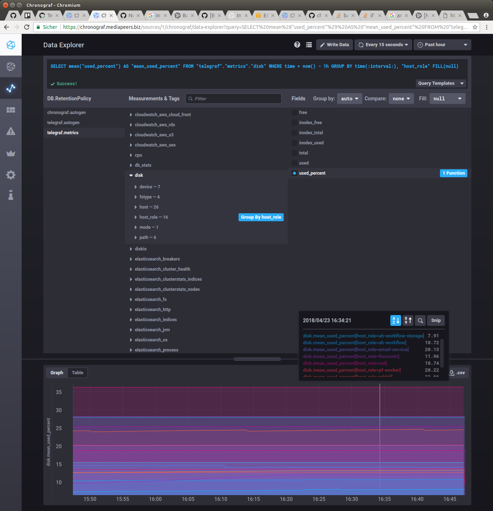This screenshot has width=493, height=511.
Task: Open the Admin page via crown icon
Action: pyautogui.click(x=11, y=153)
